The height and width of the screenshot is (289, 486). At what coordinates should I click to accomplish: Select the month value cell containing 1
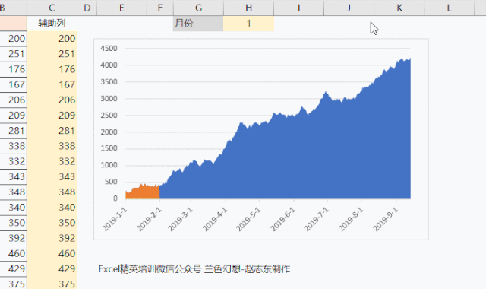(248, 24)
